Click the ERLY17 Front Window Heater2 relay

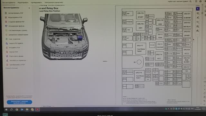pyautogui.click(x=141, y=49)
